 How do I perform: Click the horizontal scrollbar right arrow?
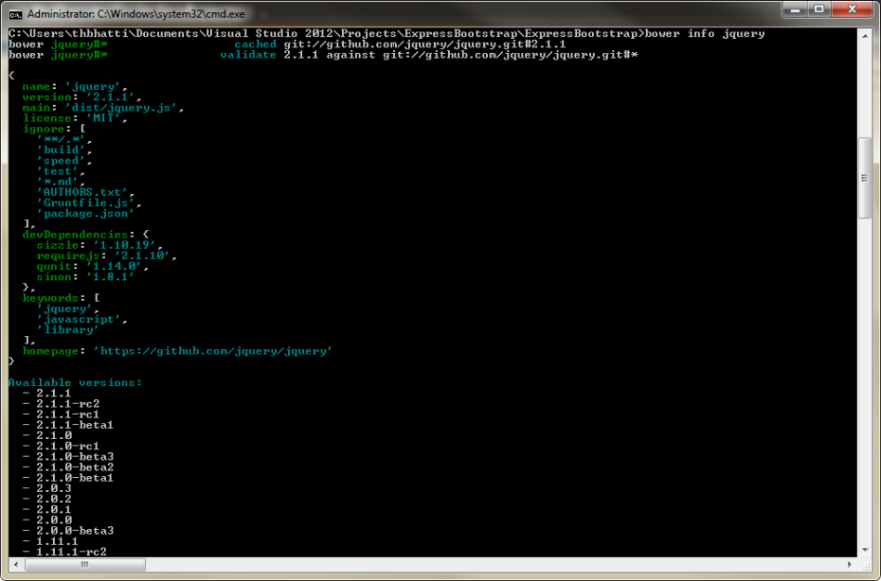point(852,565)
